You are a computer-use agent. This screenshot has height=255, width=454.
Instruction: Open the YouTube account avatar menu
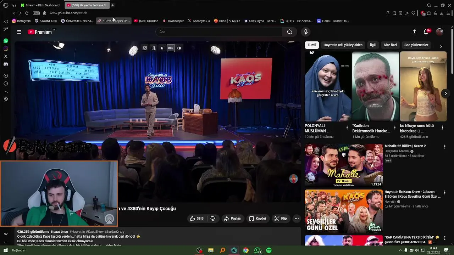click(439, 32)
